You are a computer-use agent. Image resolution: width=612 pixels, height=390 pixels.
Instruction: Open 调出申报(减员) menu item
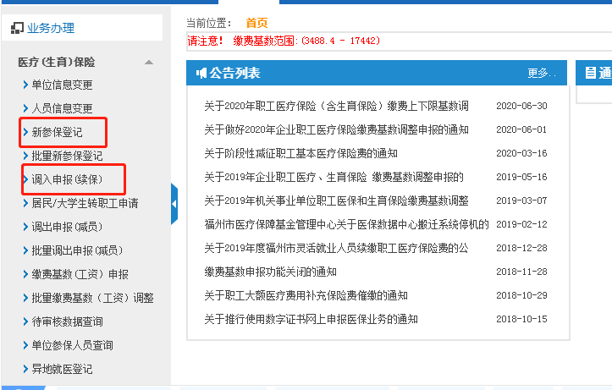[67, 227]
